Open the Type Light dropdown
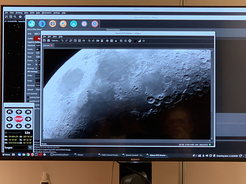 click(x=38, y=57)
